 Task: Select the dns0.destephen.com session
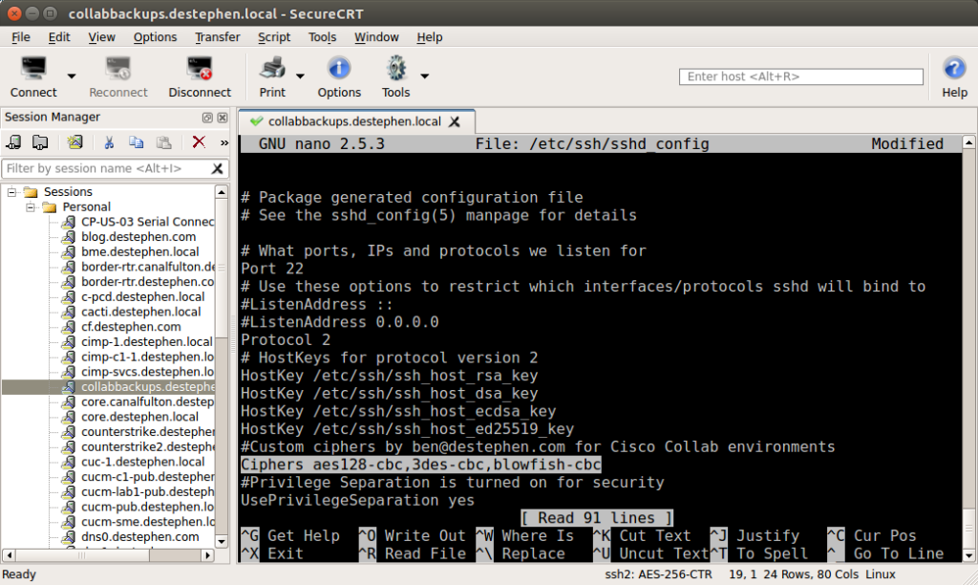pyautogui.click(x=140, y=536)
